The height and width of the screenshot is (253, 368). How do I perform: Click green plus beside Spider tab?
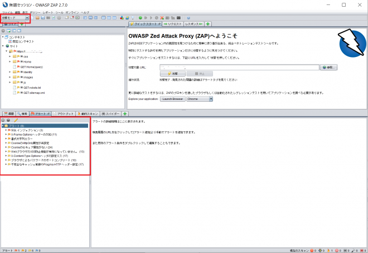point(125,114)
